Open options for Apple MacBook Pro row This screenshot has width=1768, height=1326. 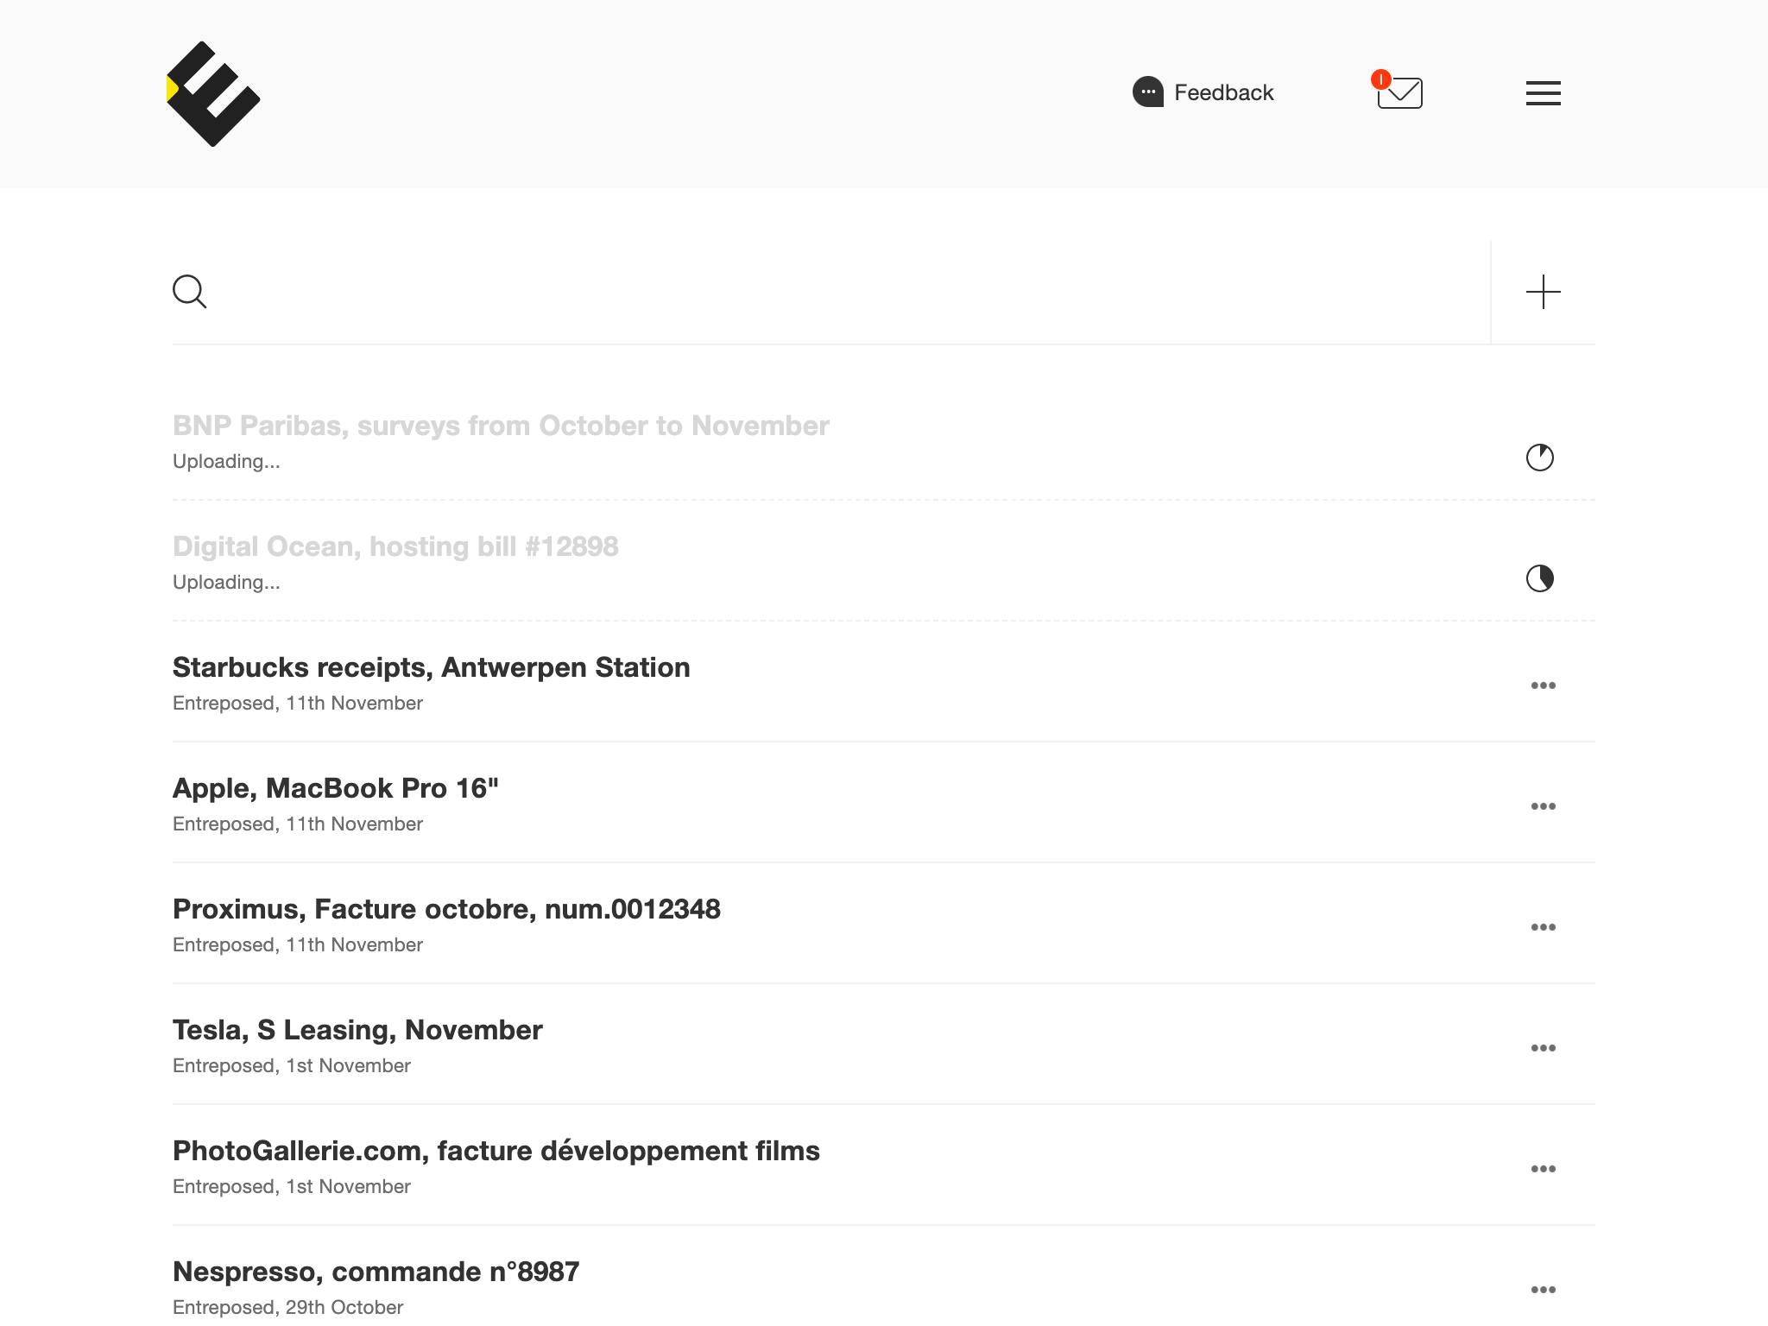coord(1543,806)
